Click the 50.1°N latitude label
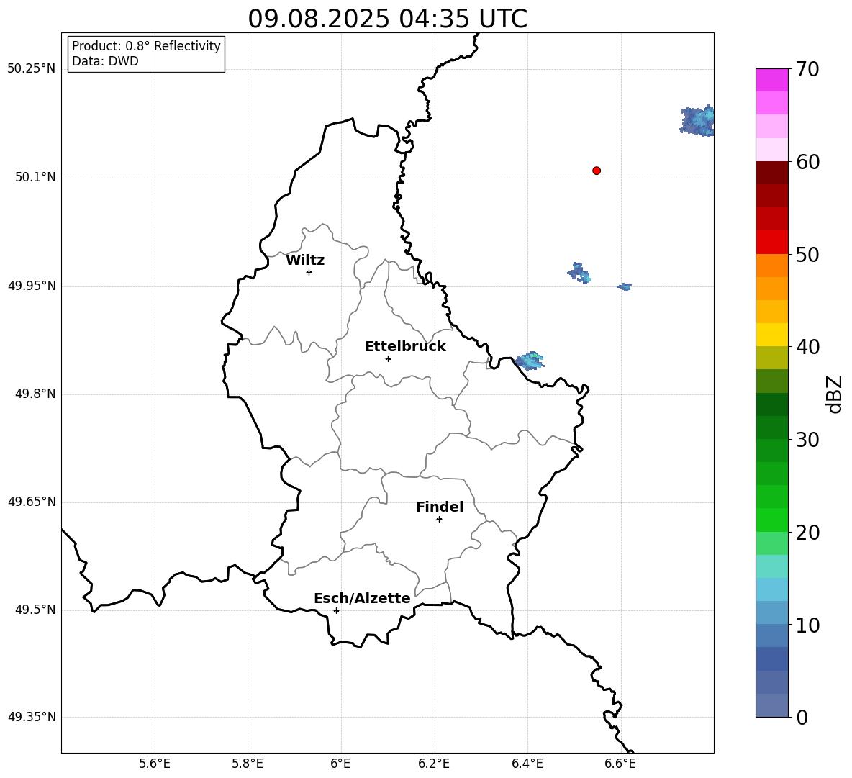 click(x=35, y=178)
